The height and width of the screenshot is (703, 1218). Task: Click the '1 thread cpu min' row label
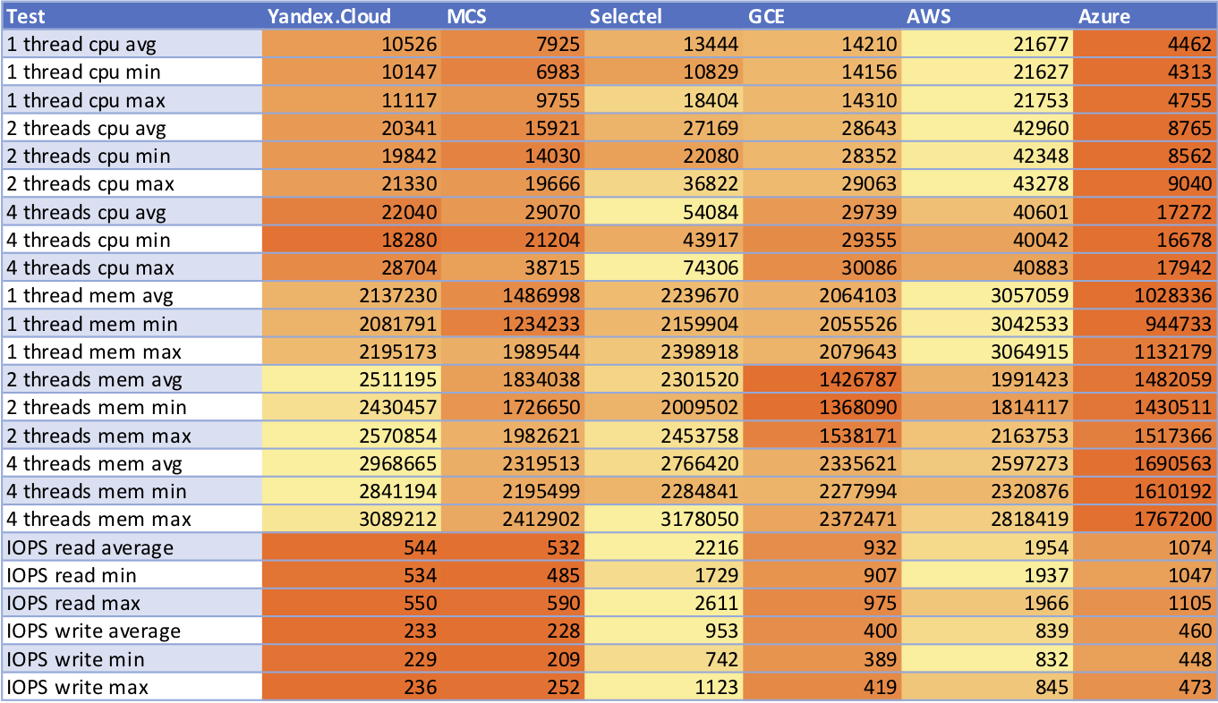point(132,72)
